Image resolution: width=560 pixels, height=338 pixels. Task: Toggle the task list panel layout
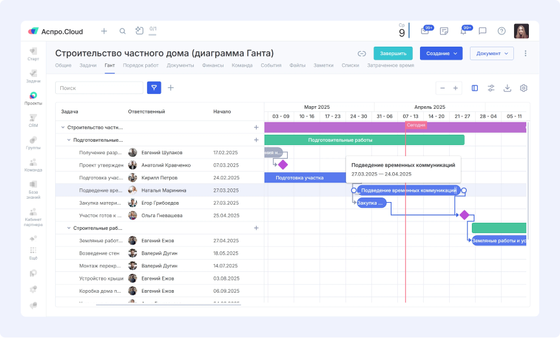475,88
